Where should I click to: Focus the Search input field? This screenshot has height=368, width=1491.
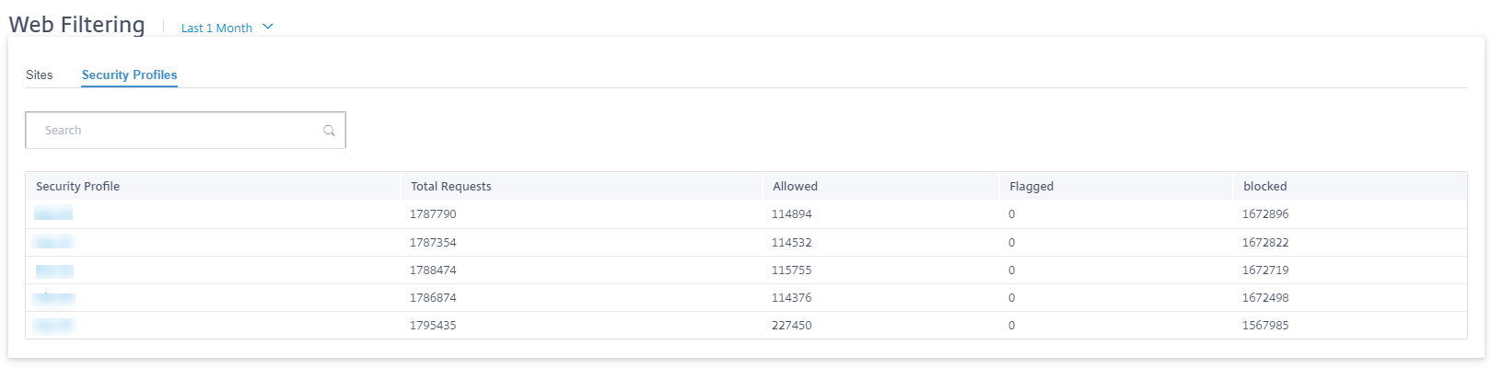(x=185, y=131)
